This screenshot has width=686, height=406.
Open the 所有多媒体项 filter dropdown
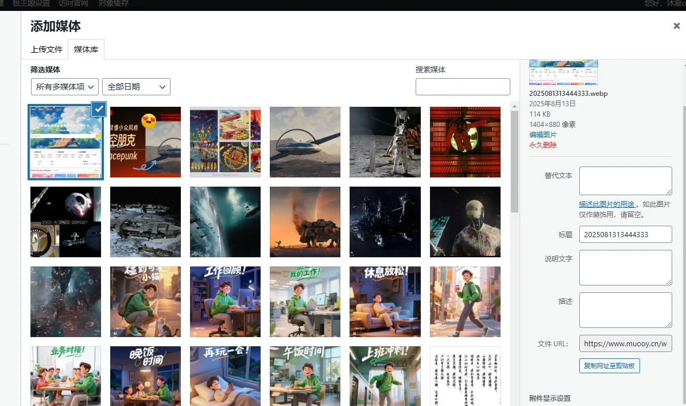click(x=65, y=87)
